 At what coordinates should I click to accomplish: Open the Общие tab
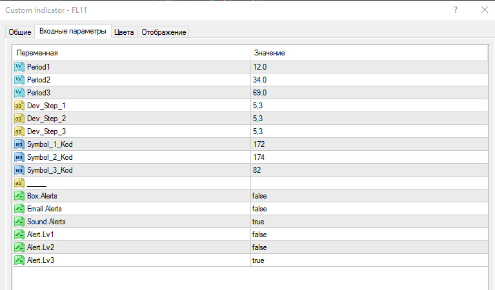click(20, 32)
